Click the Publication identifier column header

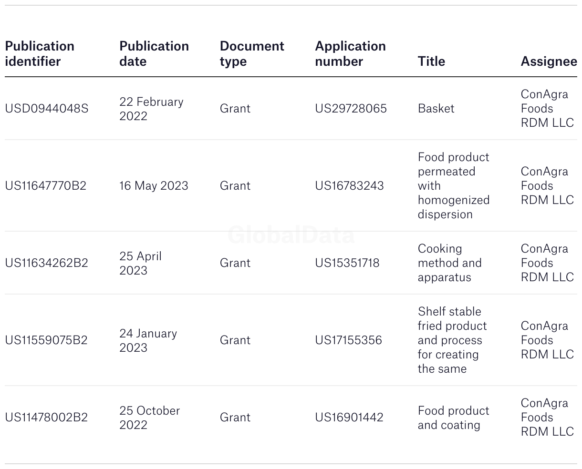(40, 54)
